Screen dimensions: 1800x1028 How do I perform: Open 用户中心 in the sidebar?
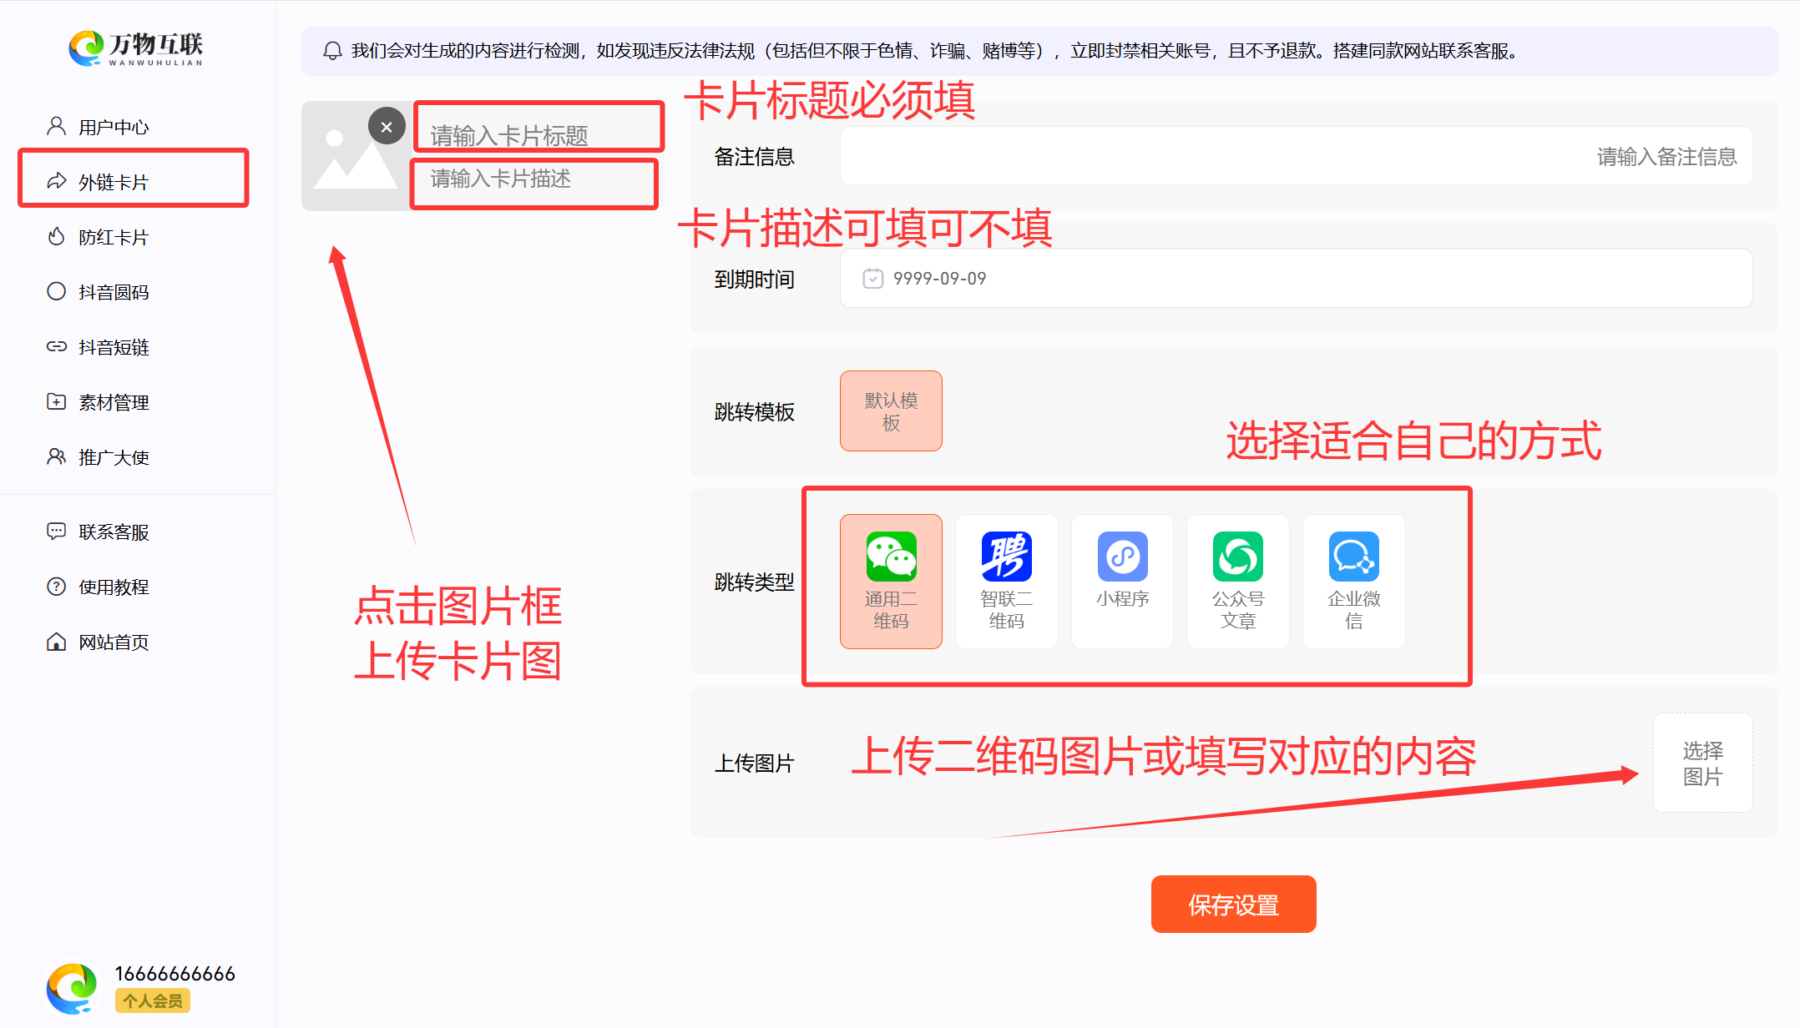point(114,127)
